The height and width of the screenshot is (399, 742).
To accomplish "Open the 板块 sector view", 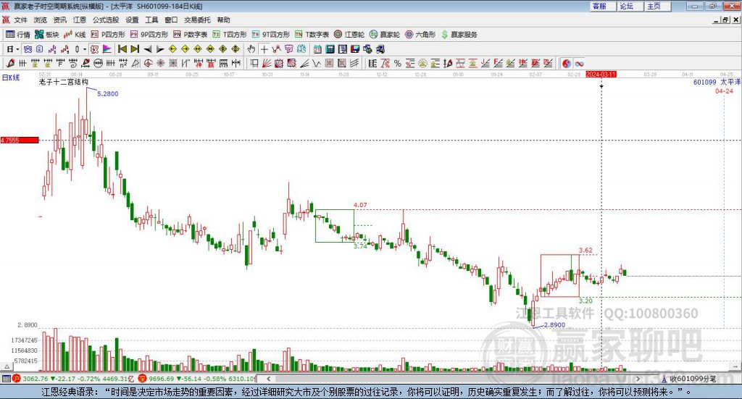I will click(46, 35).
